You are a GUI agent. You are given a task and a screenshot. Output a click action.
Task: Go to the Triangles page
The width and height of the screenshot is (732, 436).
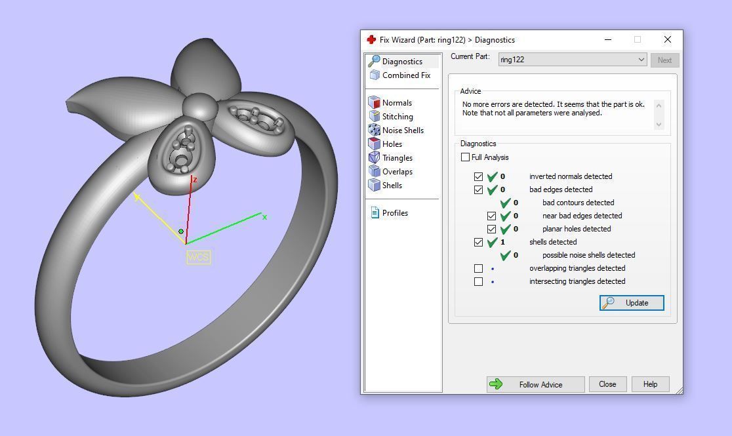tap(397, 158)
